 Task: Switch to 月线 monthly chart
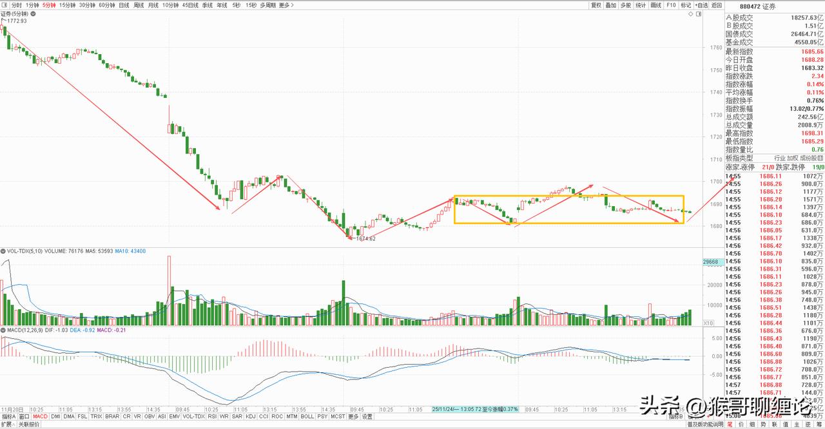pyautogui.click(x=153, y=5)
